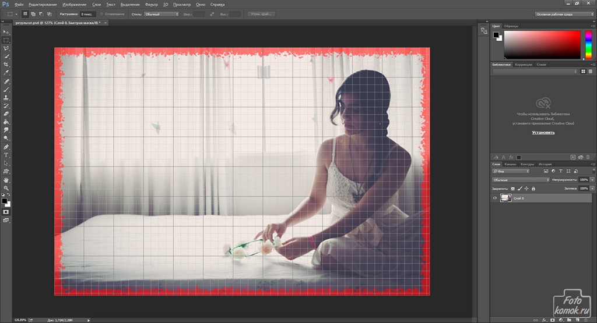
Task: Click inside the color picker gradient field
Action: pyautogui.click(x=542, y=44)
